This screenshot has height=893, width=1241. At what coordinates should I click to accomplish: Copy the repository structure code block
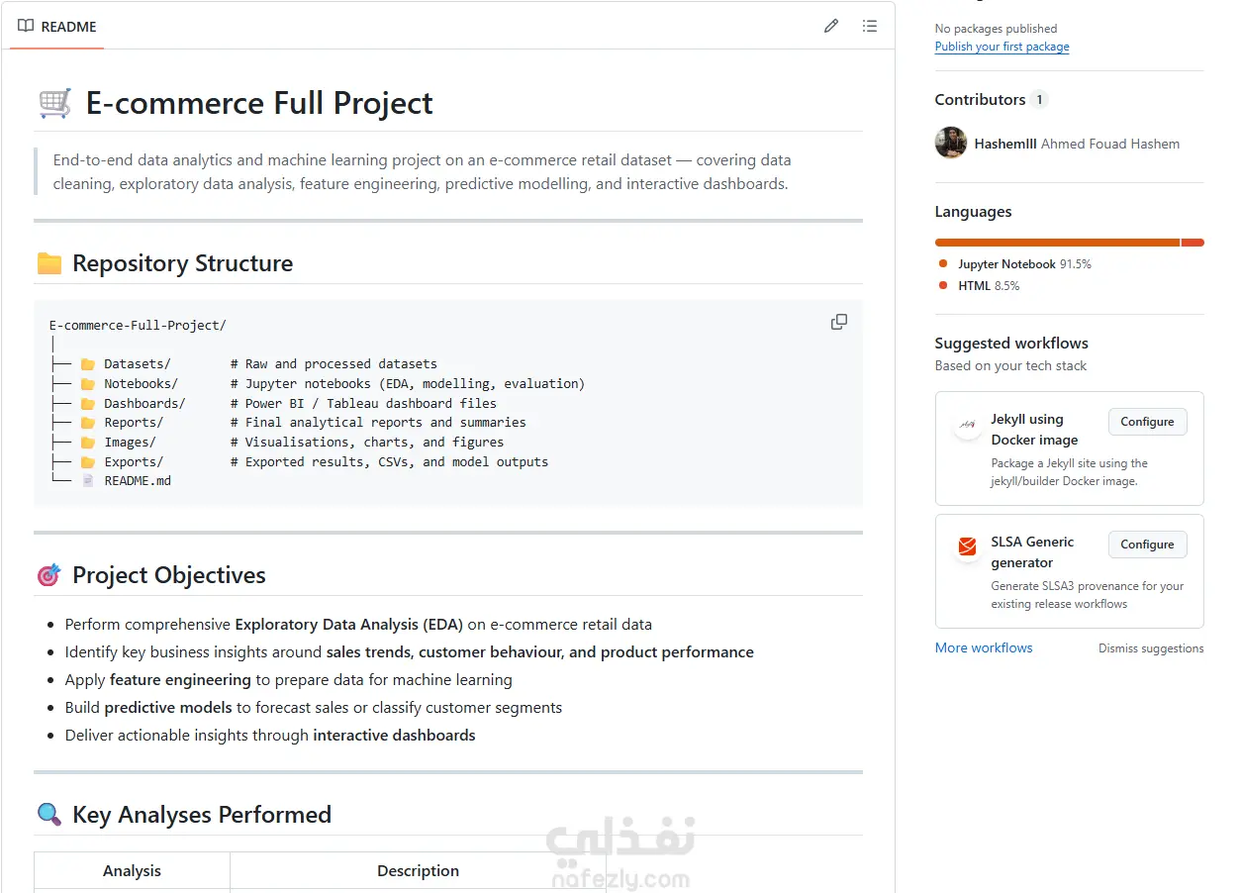[839, 322]
